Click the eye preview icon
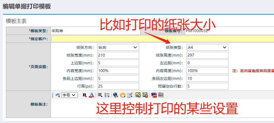Screen dimensions: 274x123 161,95
